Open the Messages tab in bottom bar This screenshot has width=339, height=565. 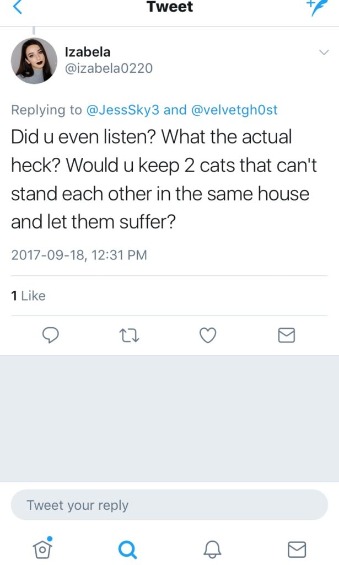coord(297,548)
